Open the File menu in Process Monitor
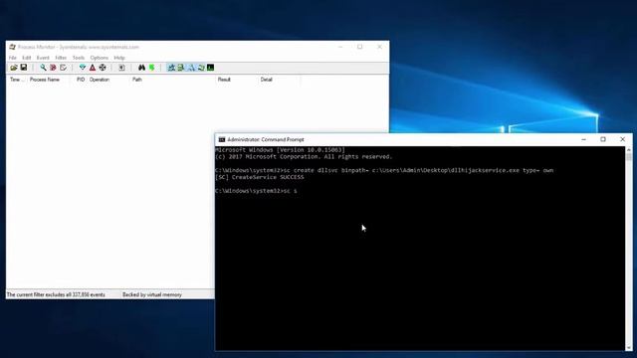The width and height of the screenshot is (637, 358). (x=13, y=58)
